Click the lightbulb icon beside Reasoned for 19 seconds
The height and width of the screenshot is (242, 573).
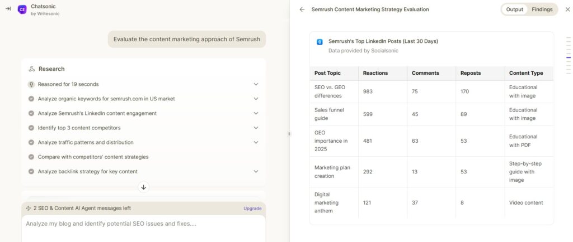tap(31, 84)
